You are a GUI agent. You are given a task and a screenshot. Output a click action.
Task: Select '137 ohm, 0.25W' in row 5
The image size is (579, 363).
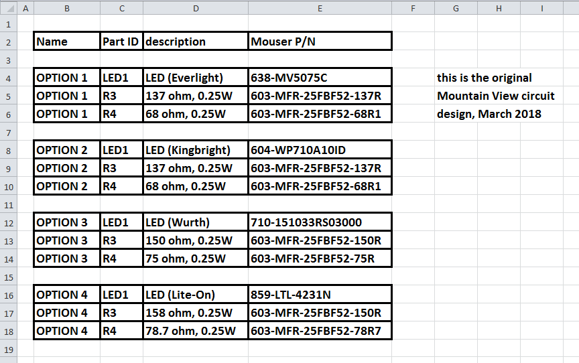click(196, 96)
